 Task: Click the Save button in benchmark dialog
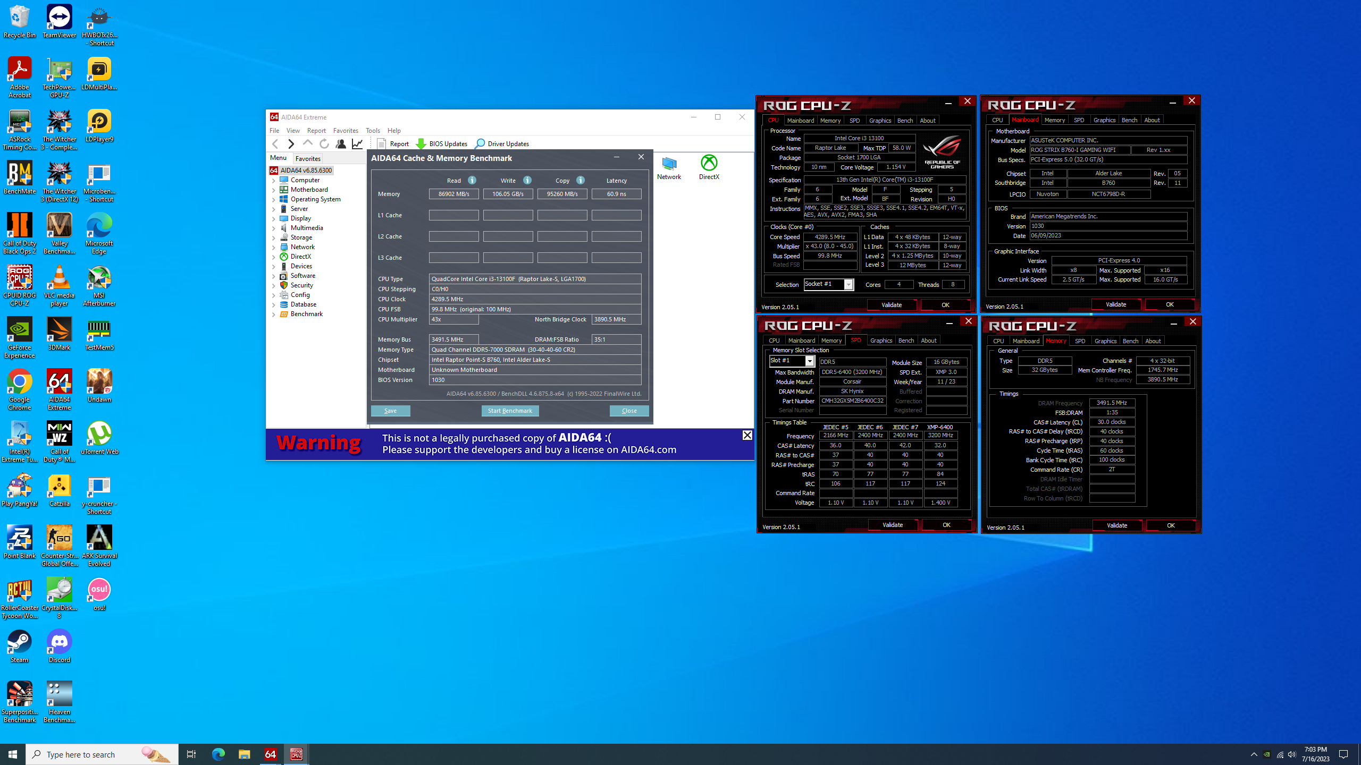(390, 411)
